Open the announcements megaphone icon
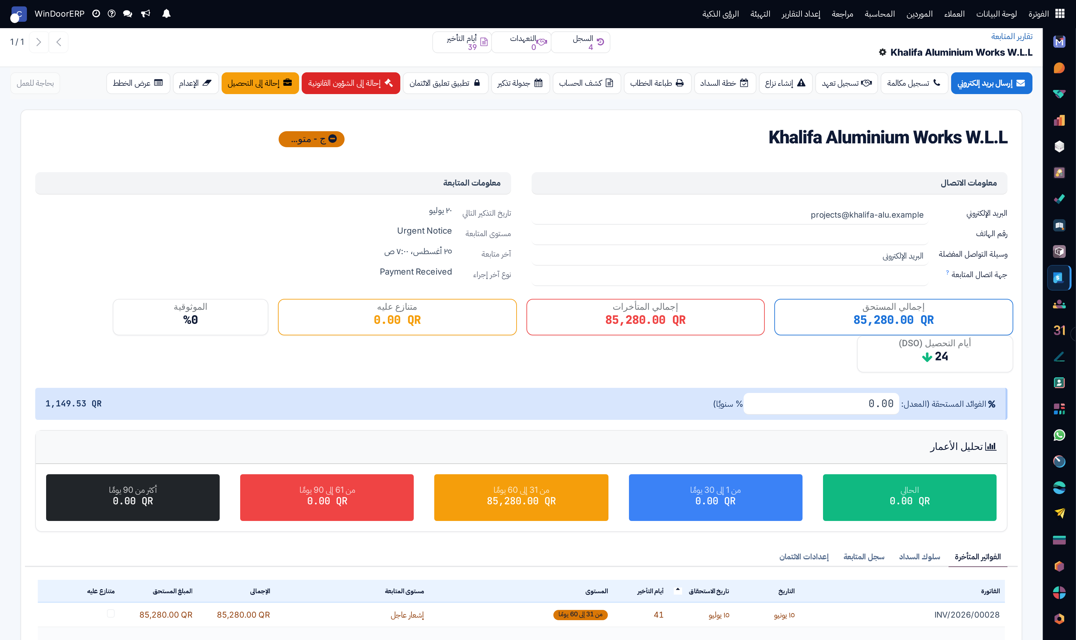This screenshot has width=1076, height=640. pos(146,14)
